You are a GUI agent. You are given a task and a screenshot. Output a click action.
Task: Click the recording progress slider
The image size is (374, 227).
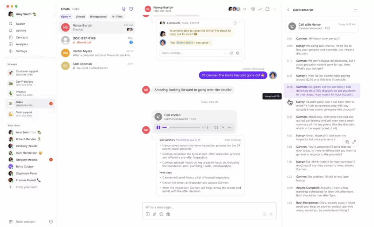point(181,128)
